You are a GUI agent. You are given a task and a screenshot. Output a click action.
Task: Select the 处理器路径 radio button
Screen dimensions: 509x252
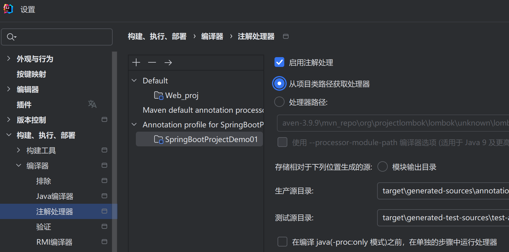click(279, 102)
